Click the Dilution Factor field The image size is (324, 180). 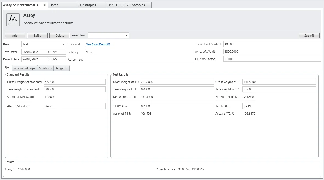click(x=272, y=59)
